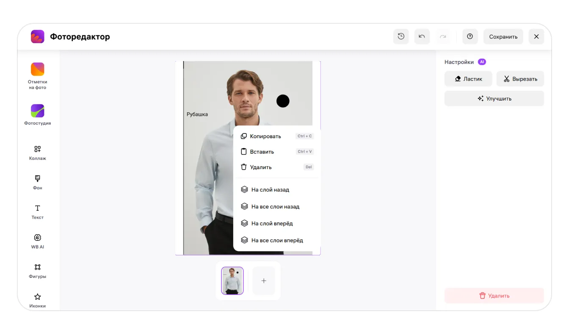Activate the Ластик eraser button
This screenshot has width=569, height=334.
tap(468, 79)
